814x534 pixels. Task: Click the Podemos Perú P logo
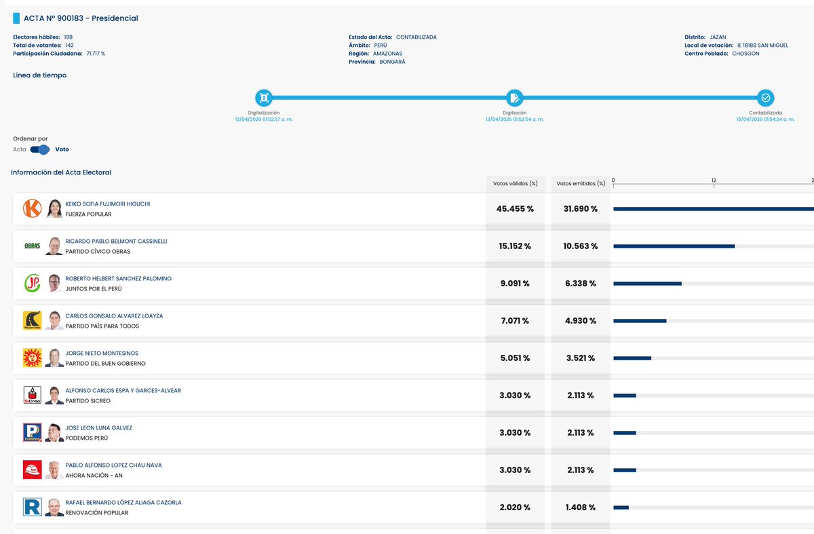coord(32,432)
